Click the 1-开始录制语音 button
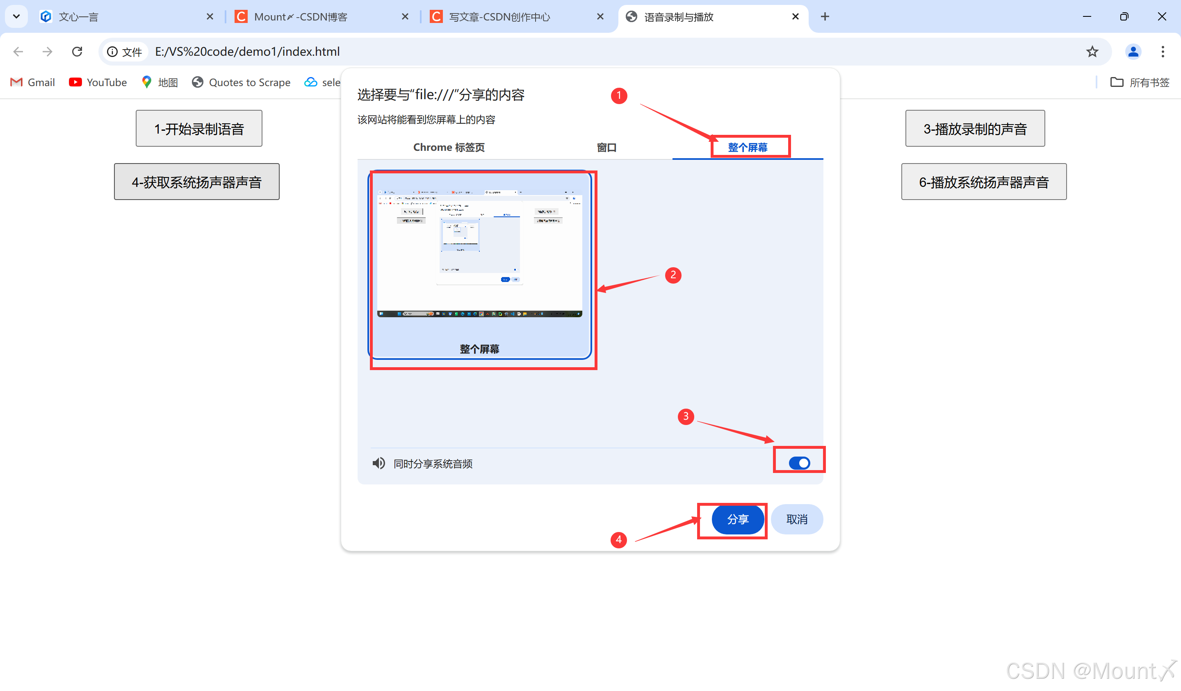Viewport: 1181px width, 691px height. click(199, 128)
